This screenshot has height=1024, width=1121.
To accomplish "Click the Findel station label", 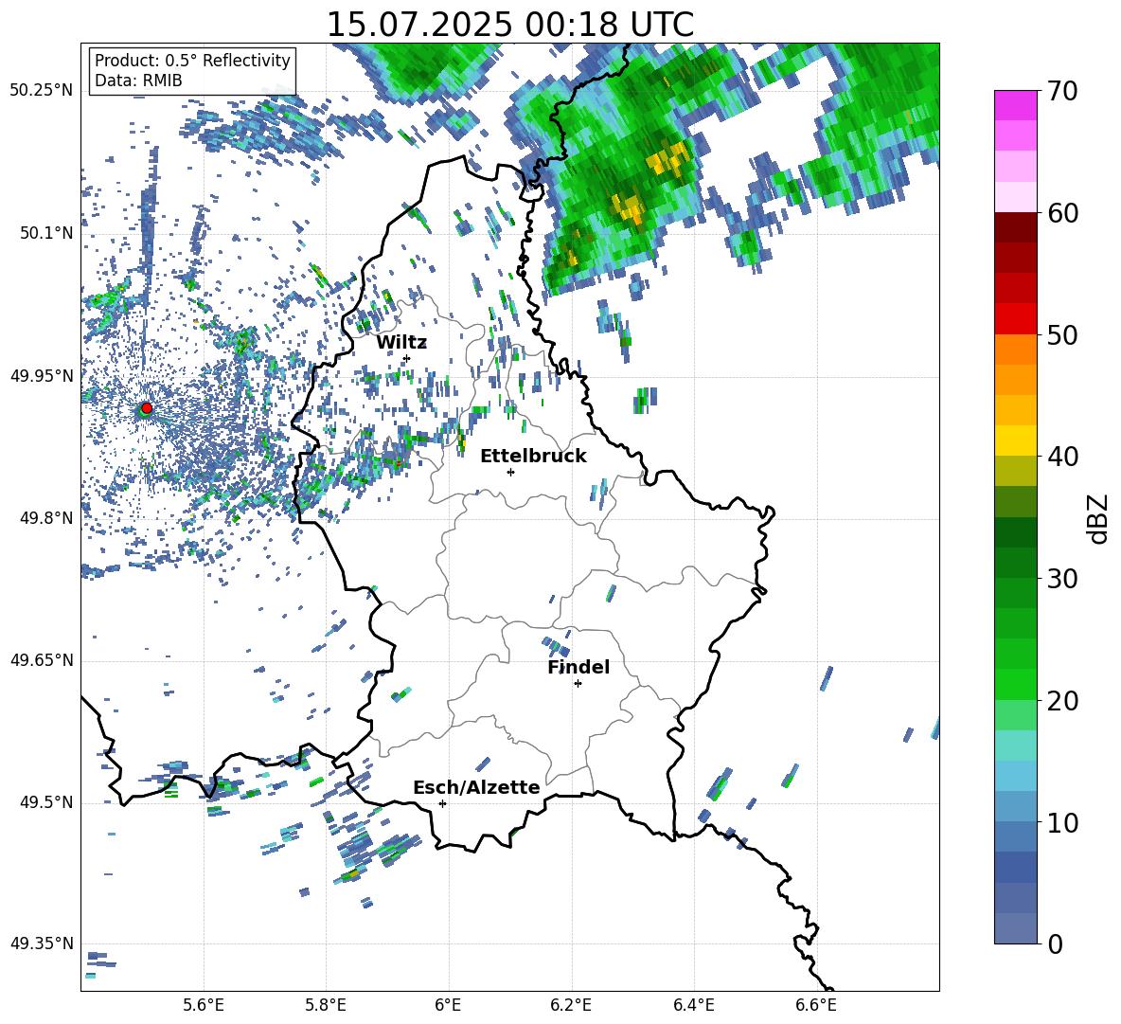I will point(578,667).
